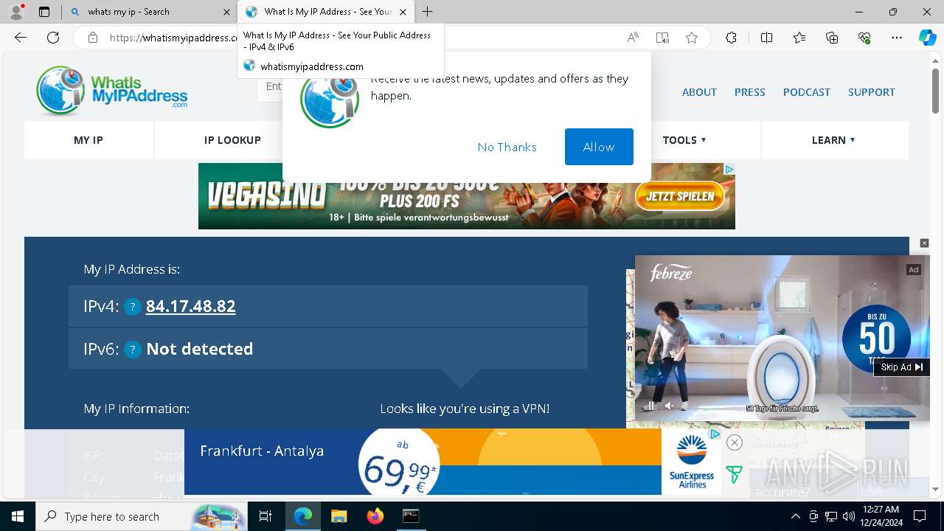Open Edge Settings and more menu

pos(897,38)
